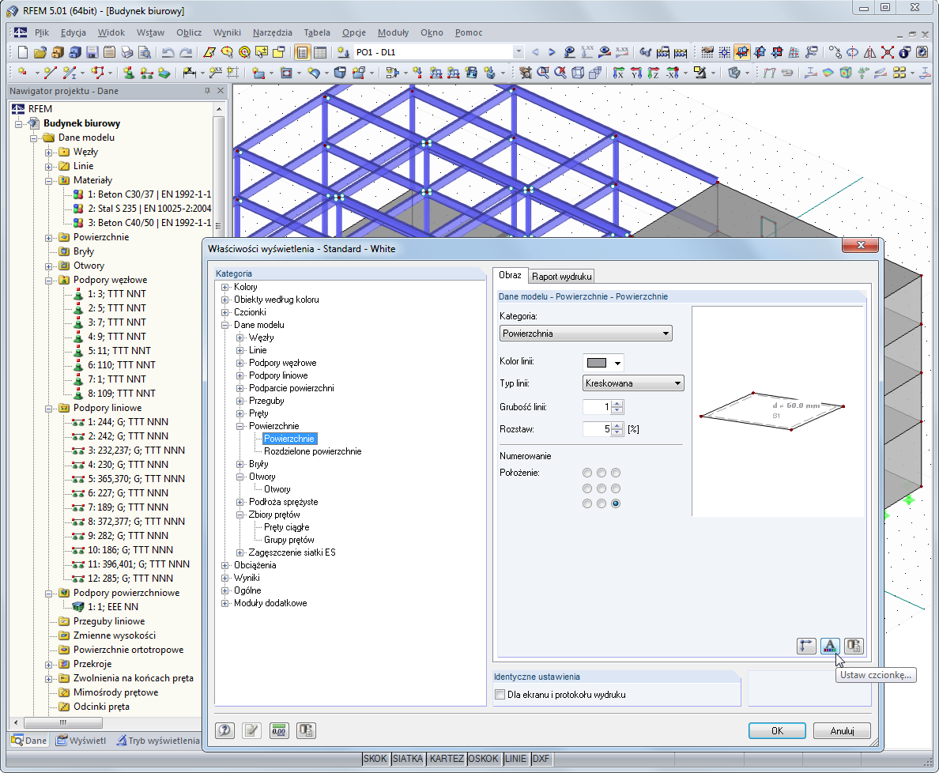Click the Print preview icon
Viewport: 939px width, 773px height.
coord(145,53)
